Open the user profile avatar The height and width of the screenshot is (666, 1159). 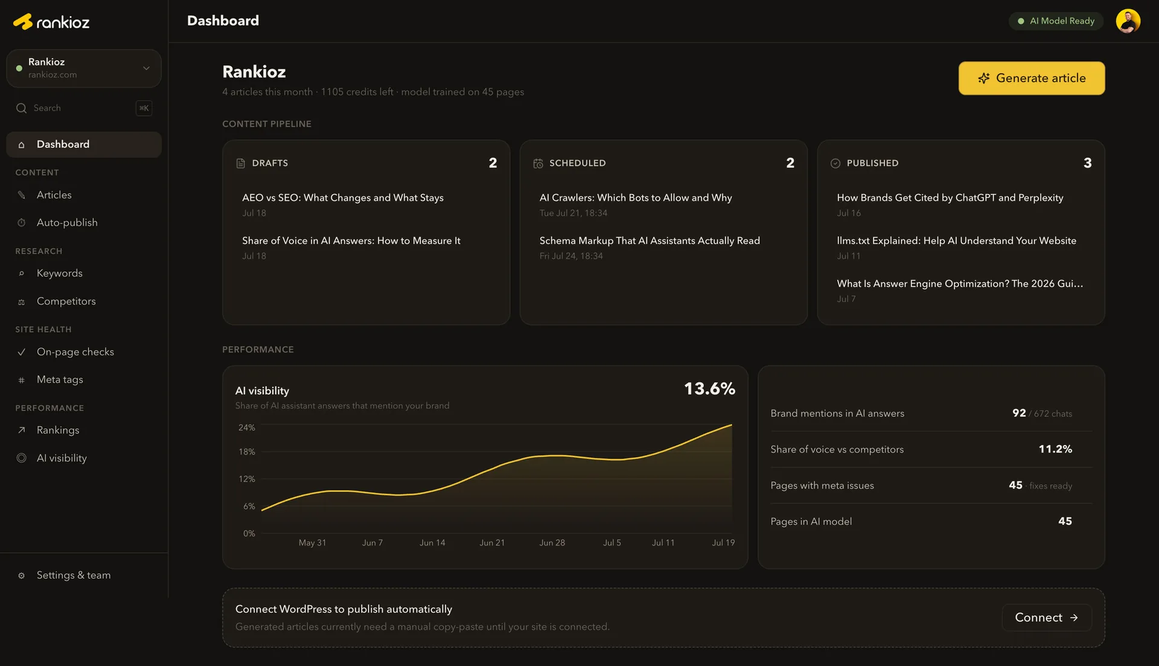pos(1128,21)
